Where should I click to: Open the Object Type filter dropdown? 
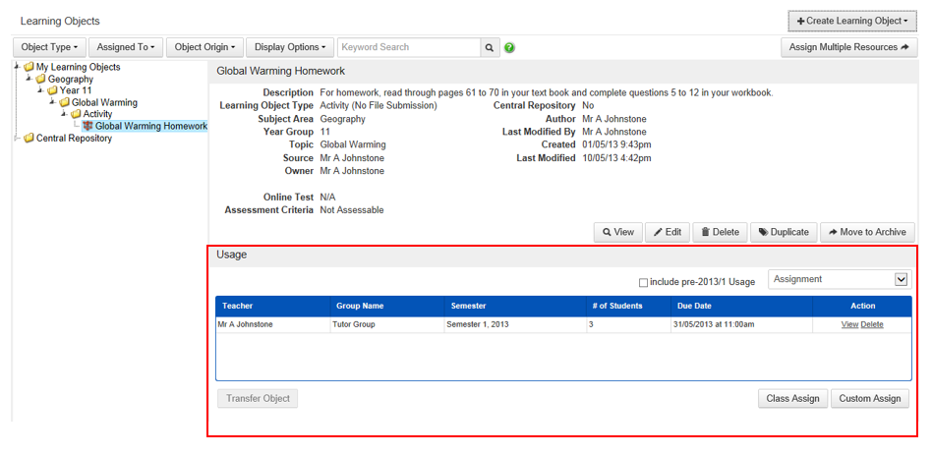(x=49, y=47)
